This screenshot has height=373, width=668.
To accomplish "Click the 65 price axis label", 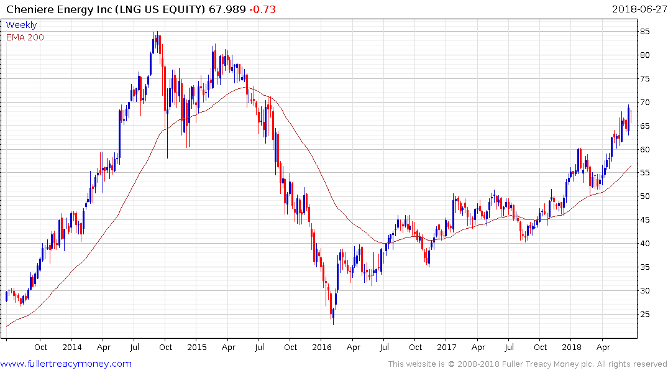I will coord(644,126).
